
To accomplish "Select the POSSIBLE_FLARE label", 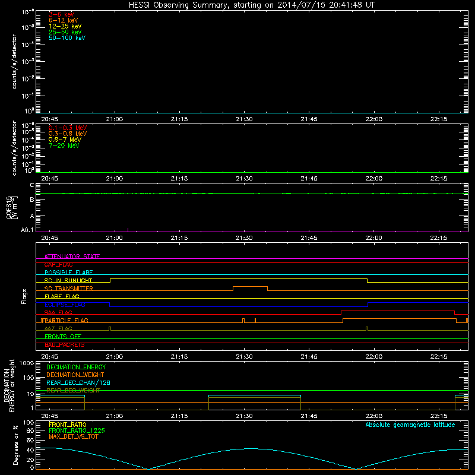I will [68, 273].
